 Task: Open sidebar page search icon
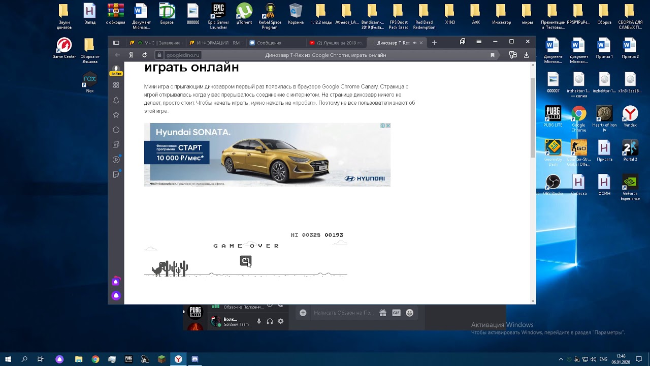116,174
